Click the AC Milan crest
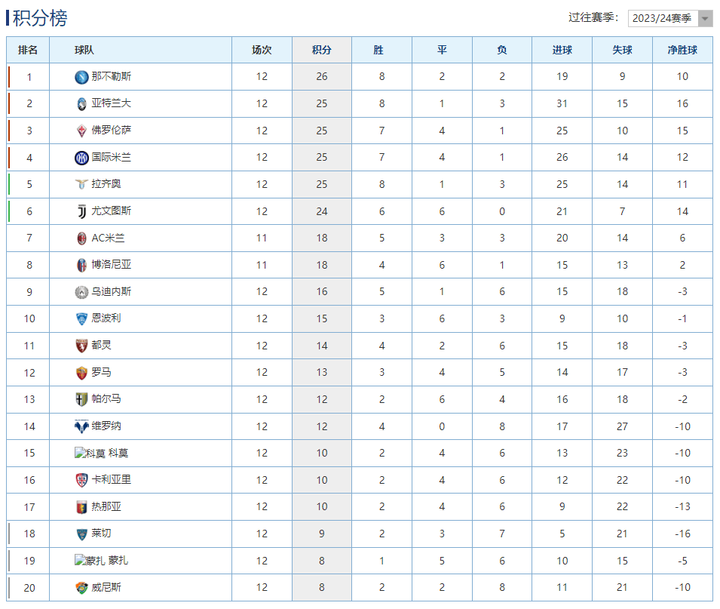Image resolution: width=720 pixels, height=609 pixels. pos(81,238)
